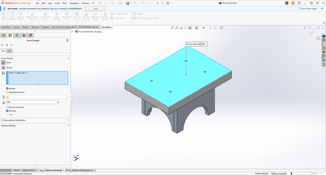The height and width of the screenshot is (175, 326).
Task: Open command prompt icon in title bar
Action: [x=287, y=3]
